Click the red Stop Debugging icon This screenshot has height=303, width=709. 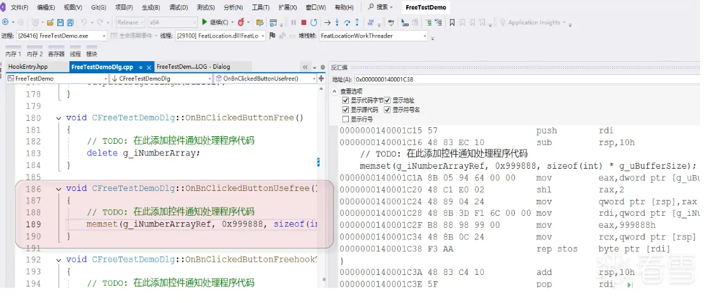click(x=304, y=22)
